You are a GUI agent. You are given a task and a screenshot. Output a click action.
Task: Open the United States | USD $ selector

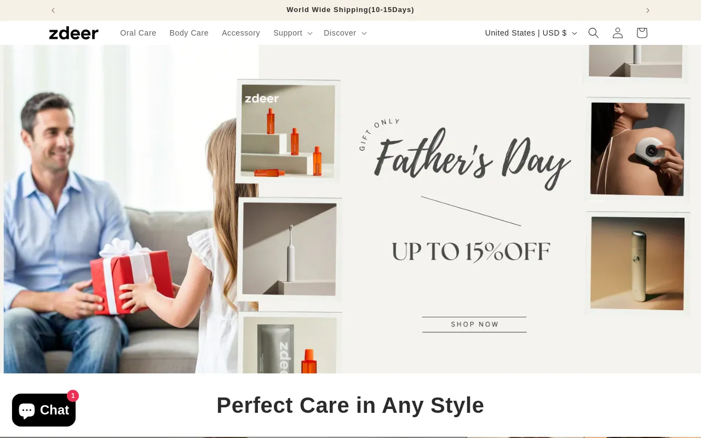coord(531,33)
